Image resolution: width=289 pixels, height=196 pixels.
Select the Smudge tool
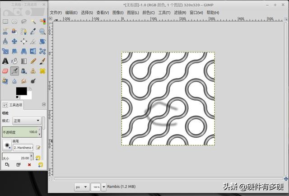coord(24,81)
